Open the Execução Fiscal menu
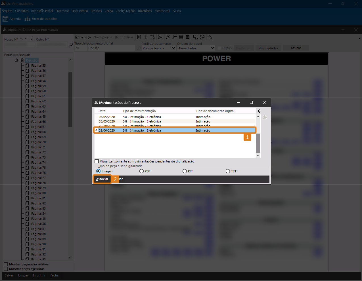This screenshot has height=281, width=362. (42, 11)
